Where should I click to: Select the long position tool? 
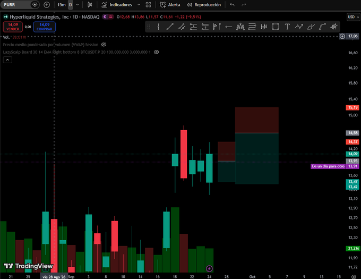[x=193, y=27]
